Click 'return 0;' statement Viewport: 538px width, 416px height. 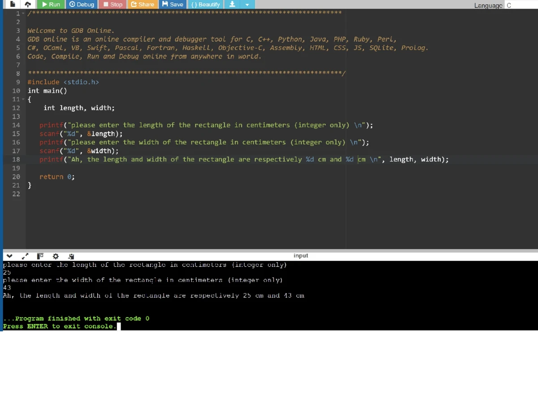click(x=57, y=177)
